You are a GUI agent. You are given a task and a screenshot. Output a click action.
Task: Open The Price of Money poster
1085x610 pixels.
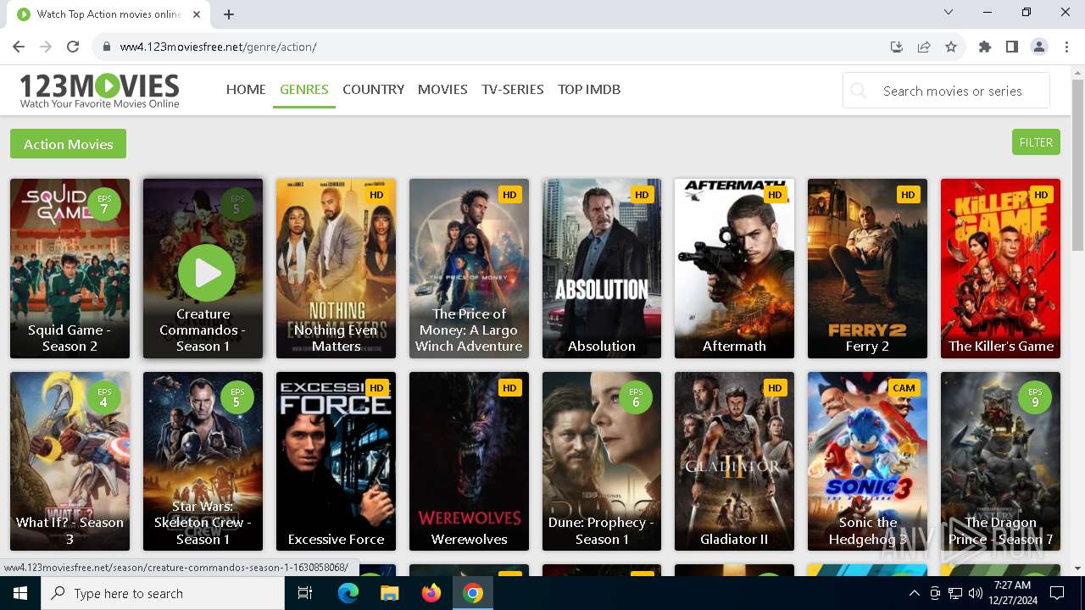click(x=469, y=269)
